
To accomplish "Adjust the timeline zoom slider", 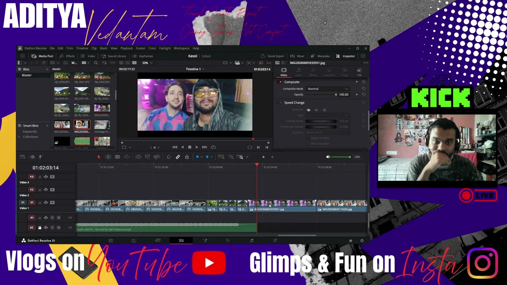I will (x=259, y=157).
